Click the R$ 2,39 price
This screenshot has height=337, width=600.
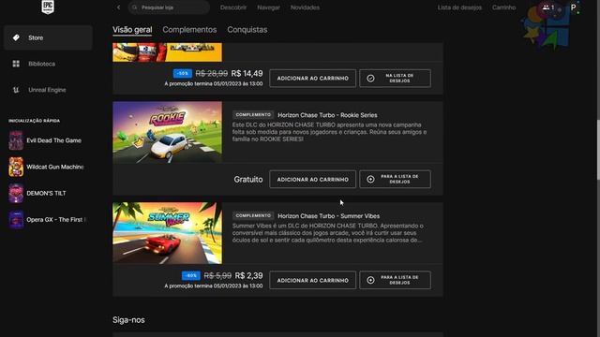tap(248, 275)
